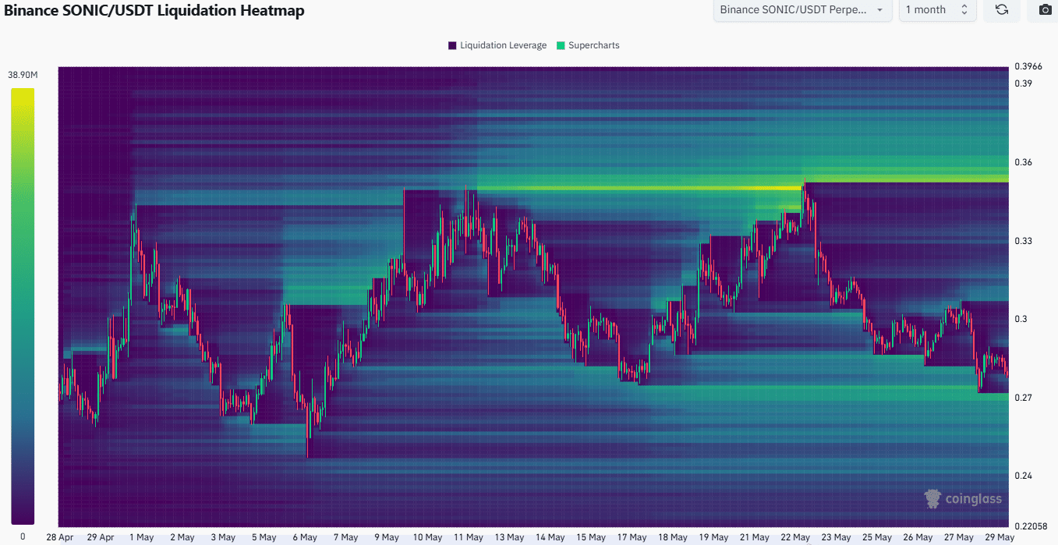Click the camera screenshot icon
The width and height of the screenshot is (1058, 545).
(x=1045, y=10)
